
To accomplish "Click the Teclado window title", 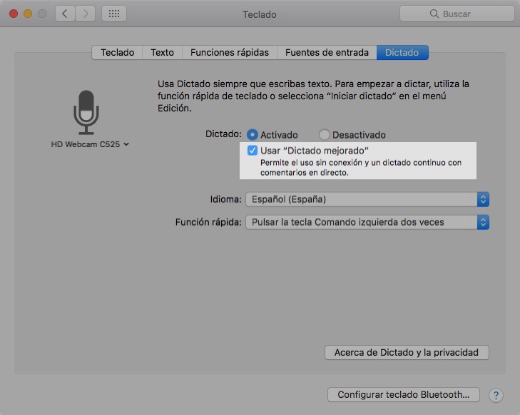I will tap(260, 14).
